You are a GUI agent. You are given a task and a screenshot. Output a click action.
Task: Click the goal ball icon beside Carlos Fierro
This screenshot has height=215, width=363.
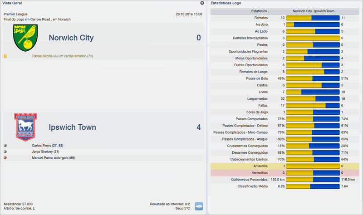tap(5, 145)
